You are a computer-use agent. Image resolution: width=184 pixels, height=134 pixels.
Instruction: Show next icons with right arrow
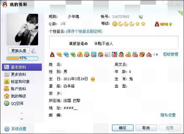click(x=157, y=54)
